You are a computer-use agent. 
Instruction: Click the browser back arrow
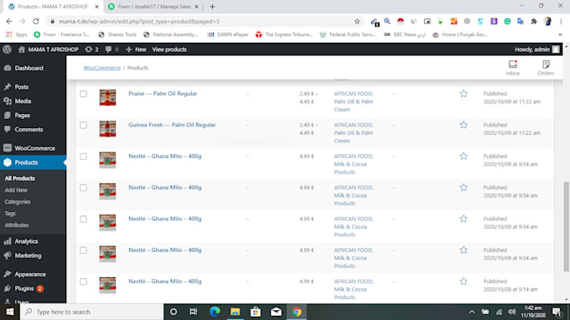[9, 22]
